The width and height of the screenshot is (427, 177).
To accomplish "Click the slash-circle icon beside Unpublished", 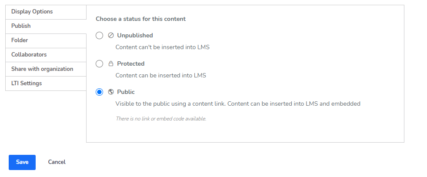I will click(x=110, y=35).
